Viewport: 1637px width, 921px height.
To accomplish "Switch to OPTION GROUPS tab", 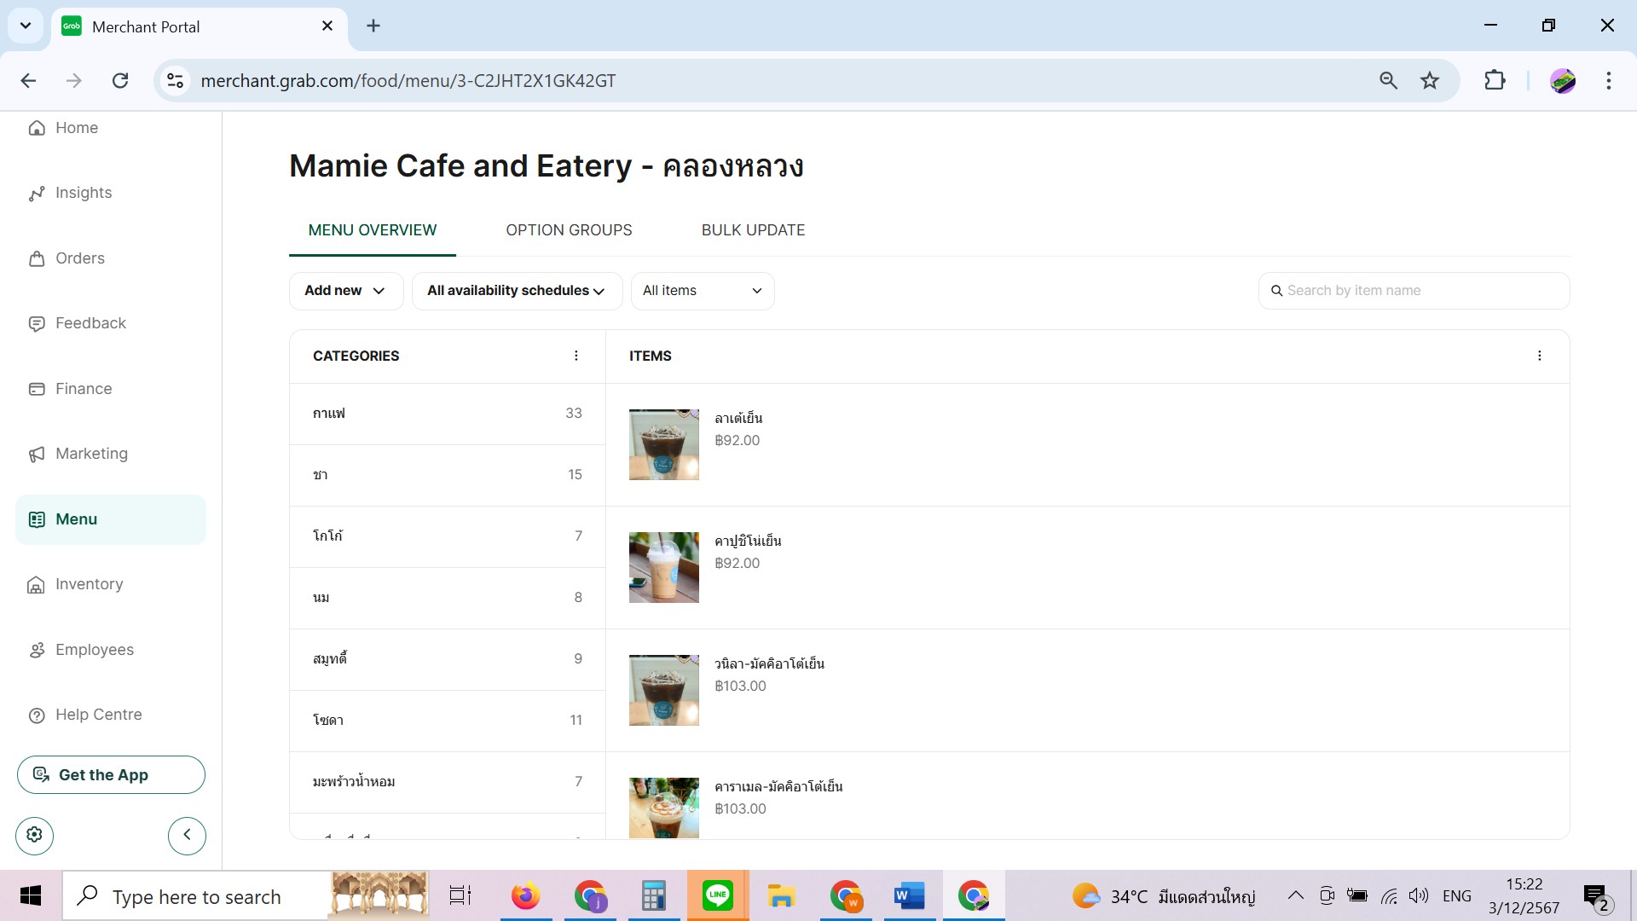I will pos(569,230).
